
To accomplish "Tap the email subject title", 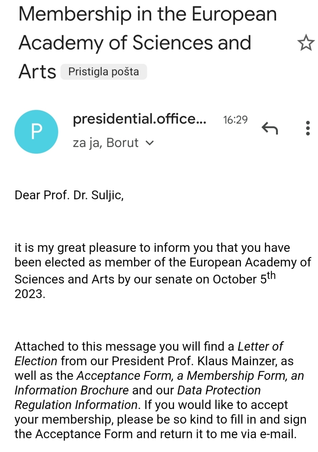I will pyautogui.click(x=148, y=43).
